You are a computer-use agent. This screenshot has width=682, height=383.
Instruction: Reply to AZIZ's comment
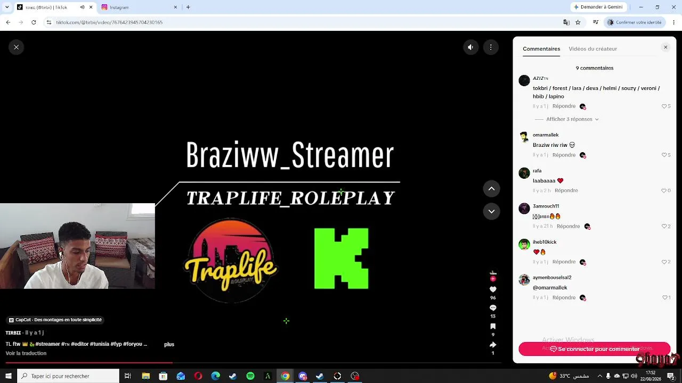564,106
